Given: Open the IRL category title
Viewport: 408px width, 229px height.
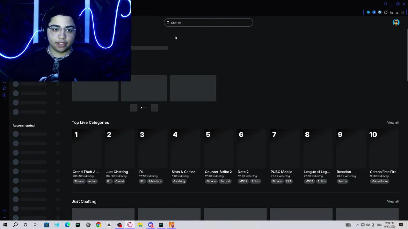Looking at the screenshot, I should [x=141, y=172].
